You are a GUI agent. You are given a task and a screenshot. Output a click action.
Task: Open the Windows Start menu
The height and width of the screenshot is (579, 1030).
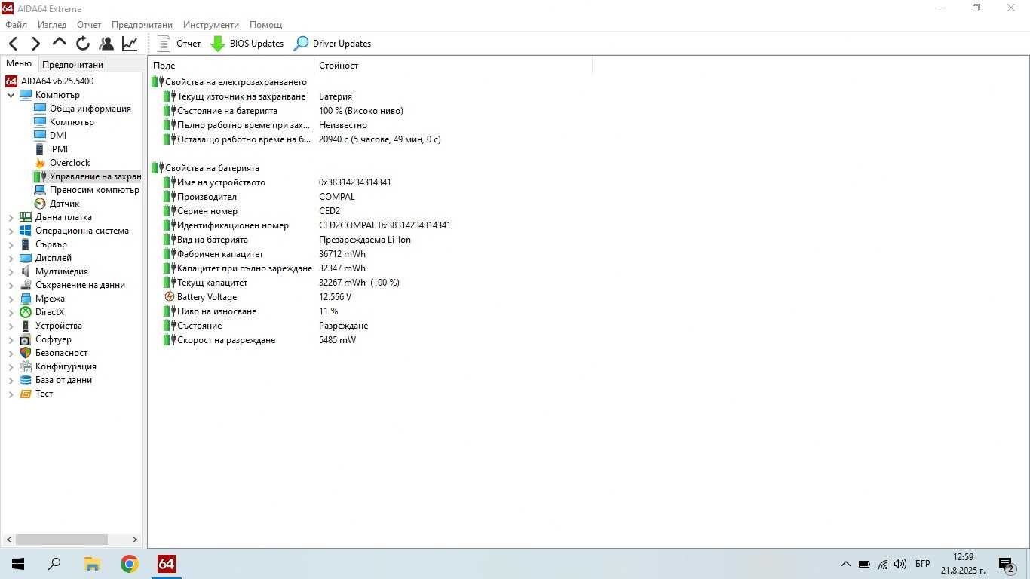click(x=18, y=564)
